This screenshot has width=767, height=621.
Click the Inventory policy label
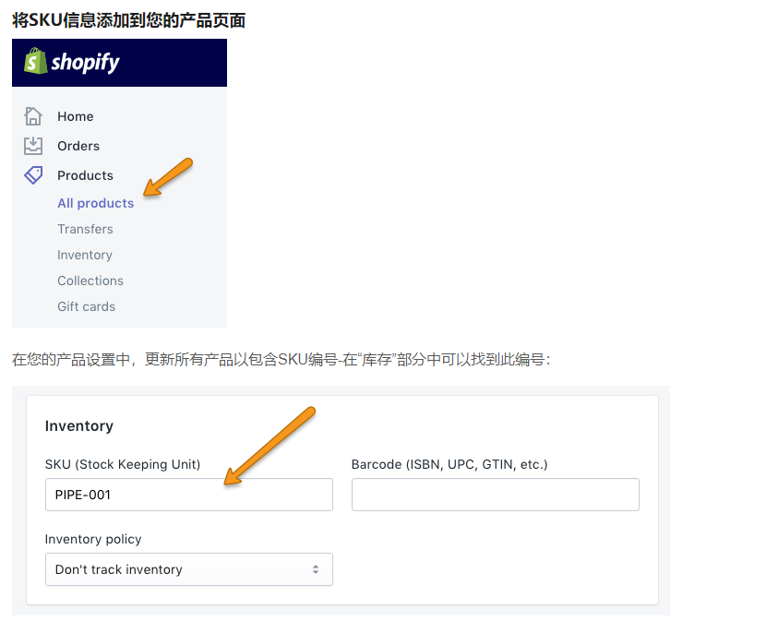93,539
